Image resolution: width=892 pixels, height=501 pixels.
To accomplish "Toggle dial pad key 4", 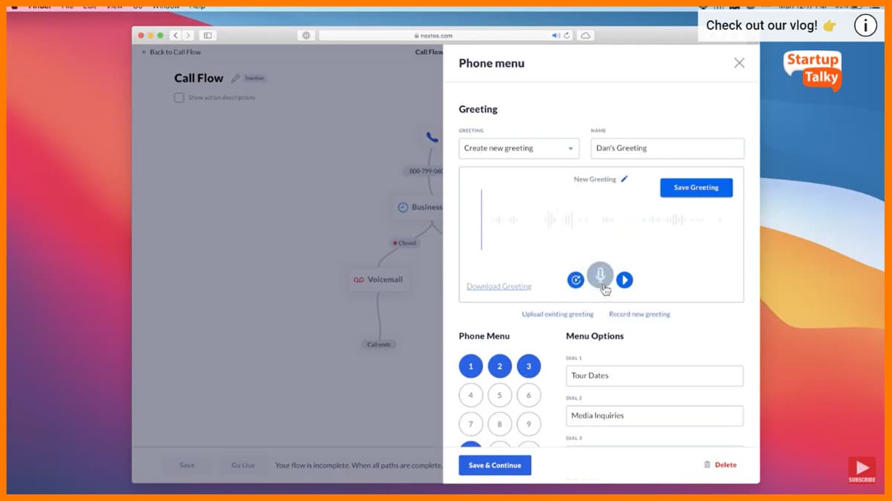I will [x=471, y=395].
